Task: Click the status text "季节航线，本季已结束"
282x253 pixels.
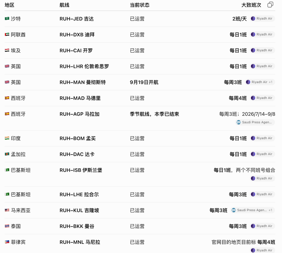Action: pyautogui.click(x=155, y=114)
